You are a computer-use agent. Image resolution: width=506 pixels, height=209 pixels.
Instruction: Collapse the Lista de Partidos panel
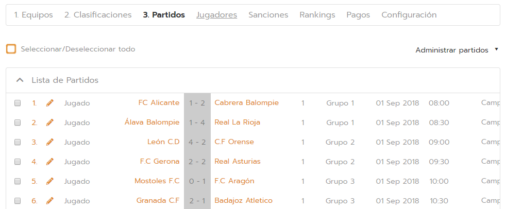click(x=20, y=80)
